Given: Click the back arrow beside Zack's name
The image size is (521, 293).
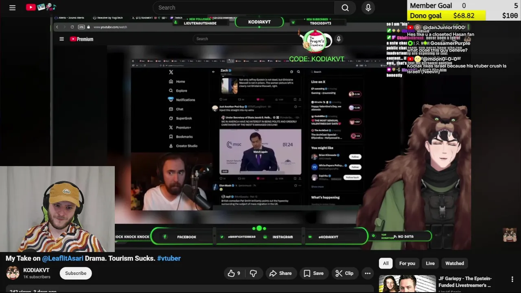Looking at the screenshot, I should pyautogui.click(x=213, y=72).
